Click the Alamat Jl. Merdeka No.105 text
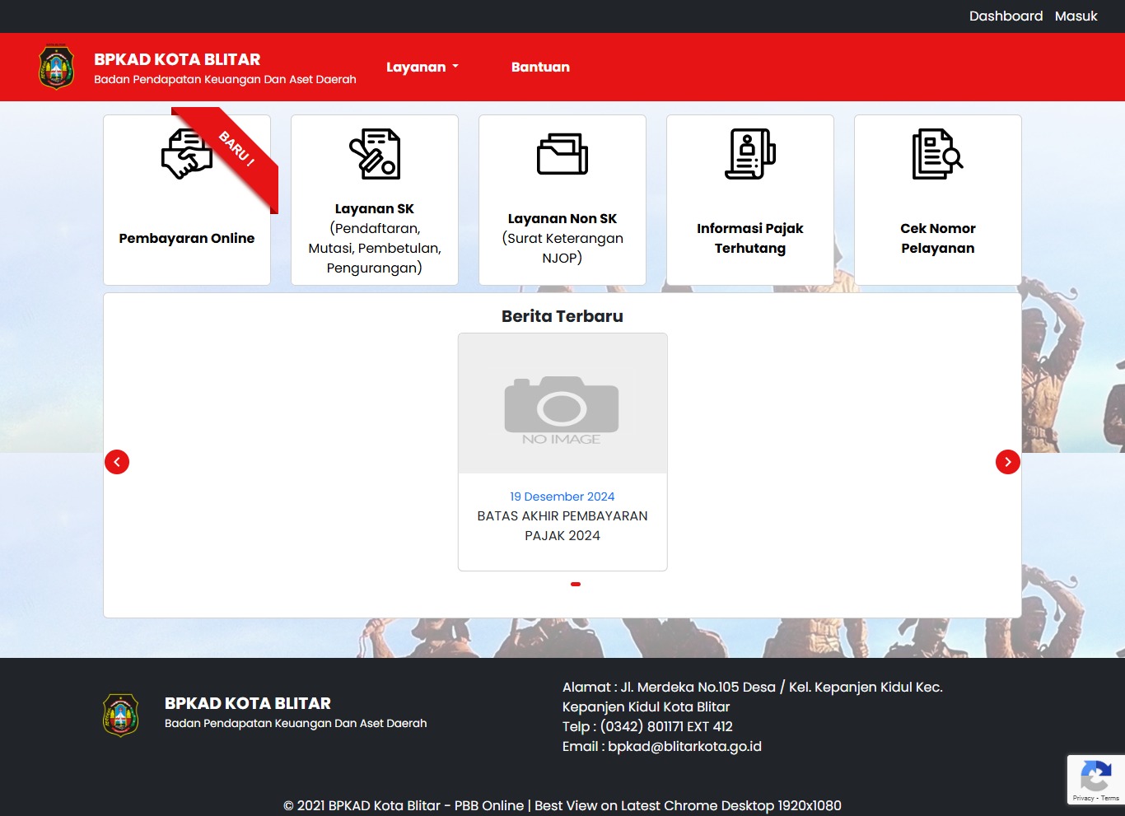Viewport: 1125px width, 816px height. coord(753,697)
